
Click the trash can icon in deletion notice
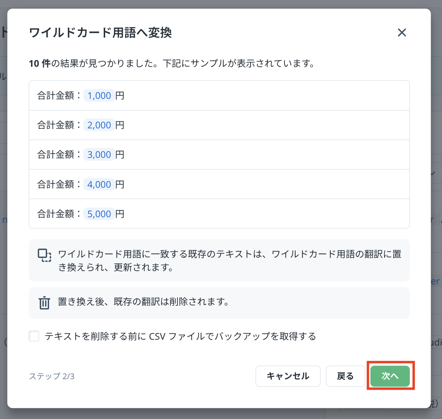44,303
